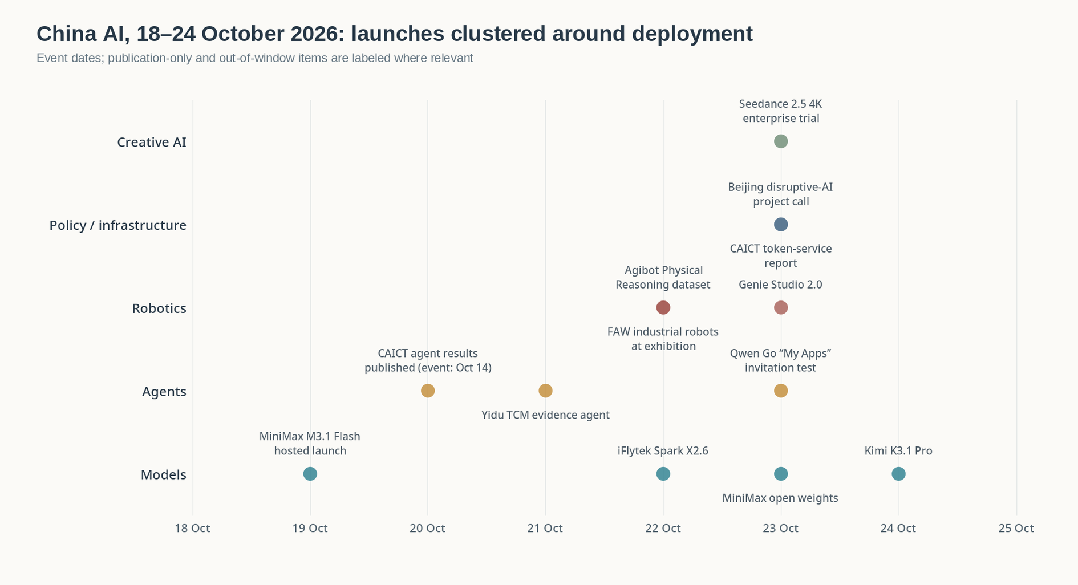
Task: Select the "25 Oct" axis tick label
Action: tap(1016, 528)
